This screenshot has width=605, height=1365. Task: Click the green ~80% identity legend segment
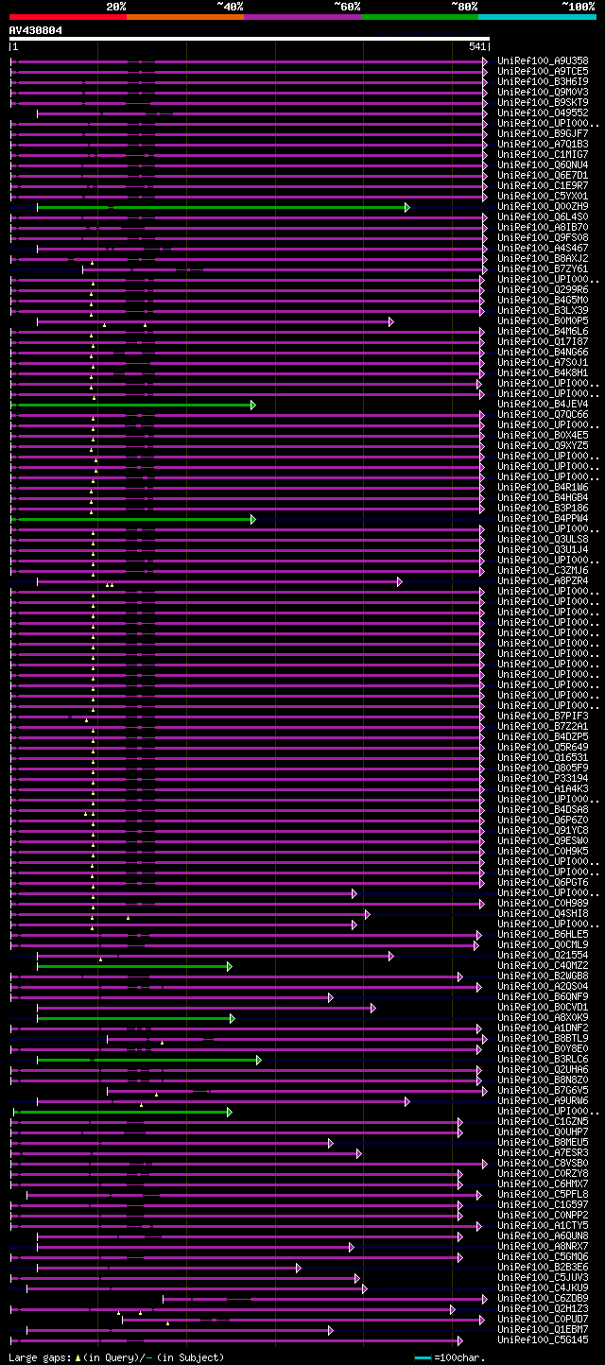(420, 16)
